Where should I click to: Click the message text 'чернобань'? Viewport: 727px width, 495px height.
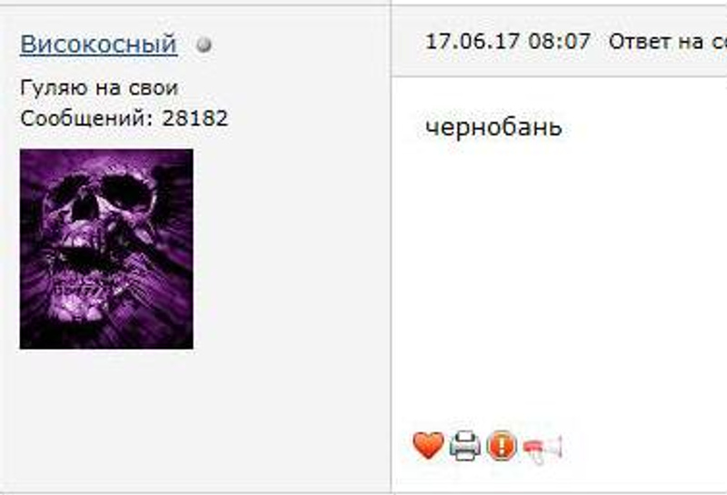pyautogui.click(x=493, y=127)
